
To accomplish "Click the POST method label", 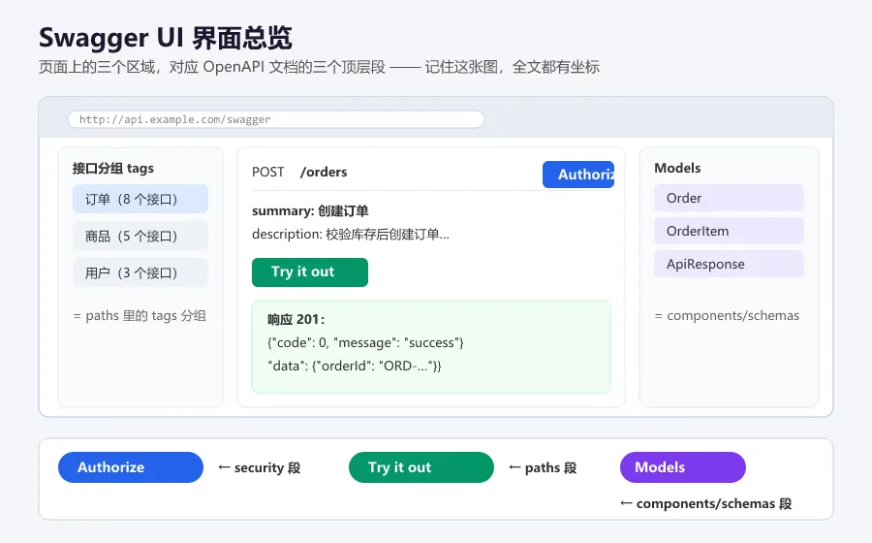I will tap(268, 172).
